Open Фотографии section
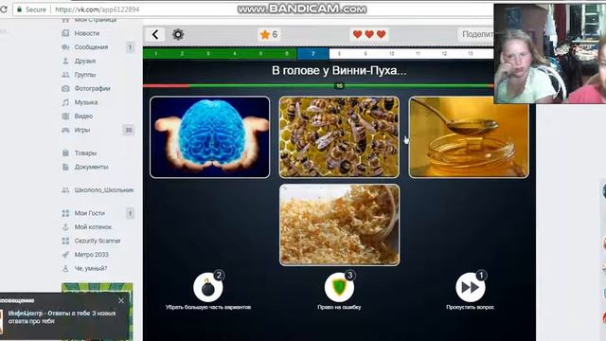 (93, 88)
